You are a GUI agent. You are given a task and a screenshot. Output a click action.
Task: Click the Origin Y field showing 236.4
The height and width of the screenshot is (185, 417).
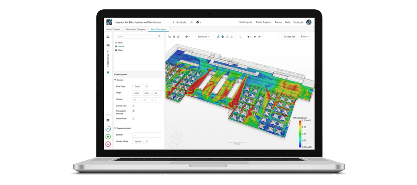coord(147,93)
